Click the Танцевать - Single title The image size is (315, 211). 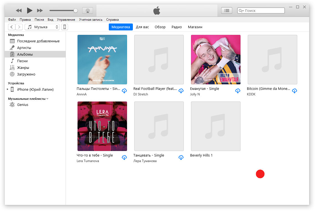[149, 155]
